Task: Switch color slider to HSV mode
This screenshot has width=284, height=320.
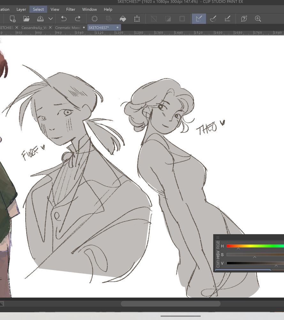Action: pyautogui.click(x=218, y=254)
